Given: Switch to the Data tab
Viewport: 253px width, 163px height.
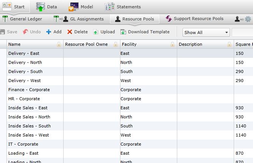Looking at the screenshot, I should click(47, 6).
